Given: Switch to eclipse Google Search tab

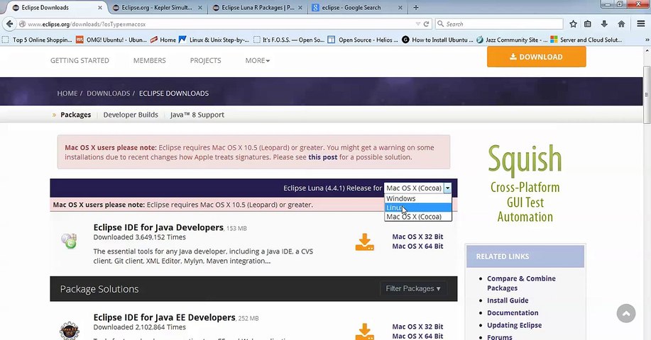Looking at the screenshot, I should 357,8.
